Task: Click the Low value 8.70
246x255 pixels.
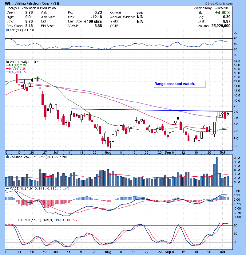Action: (29, 21)
